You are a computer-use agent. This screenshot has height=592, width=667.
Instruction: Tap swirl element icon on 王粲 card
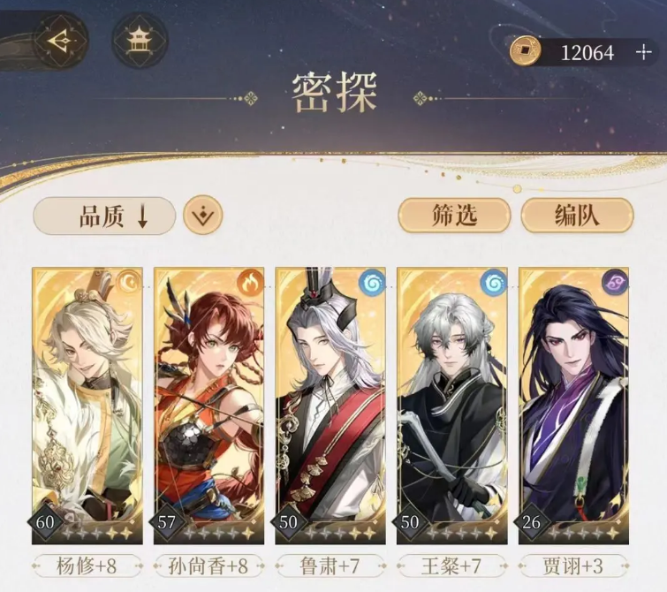click(494, 282)
